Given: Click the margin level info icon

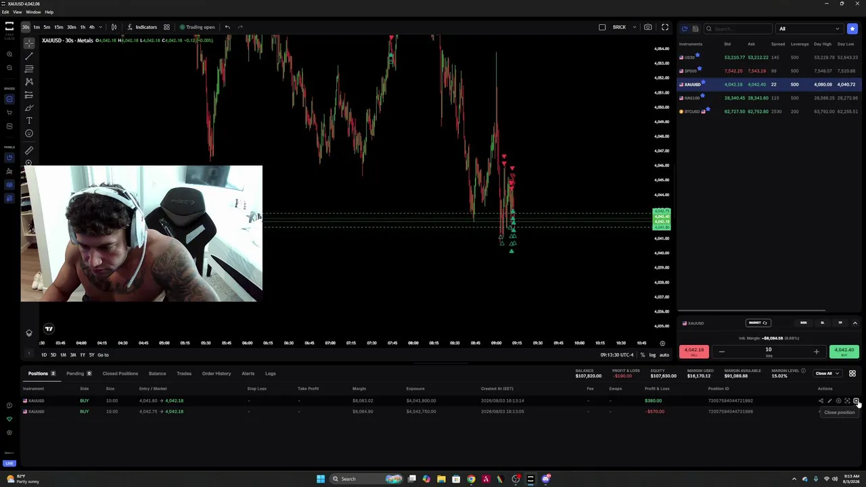Looking at the screenshot, I should [x=803, y=371].
